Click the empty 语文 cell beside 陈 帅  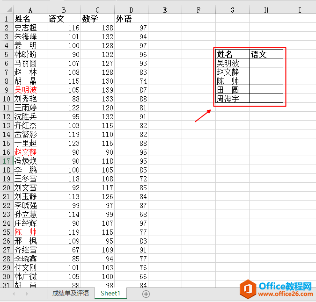(266, 81)
